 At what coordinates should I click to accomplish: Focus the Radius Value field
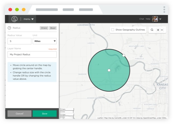tap(19, 41)
